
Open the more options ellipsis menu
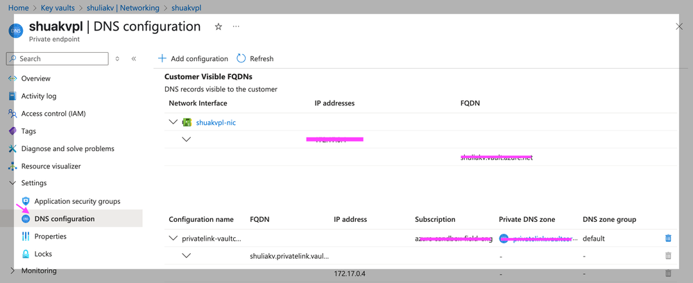(x=236, y=27)
